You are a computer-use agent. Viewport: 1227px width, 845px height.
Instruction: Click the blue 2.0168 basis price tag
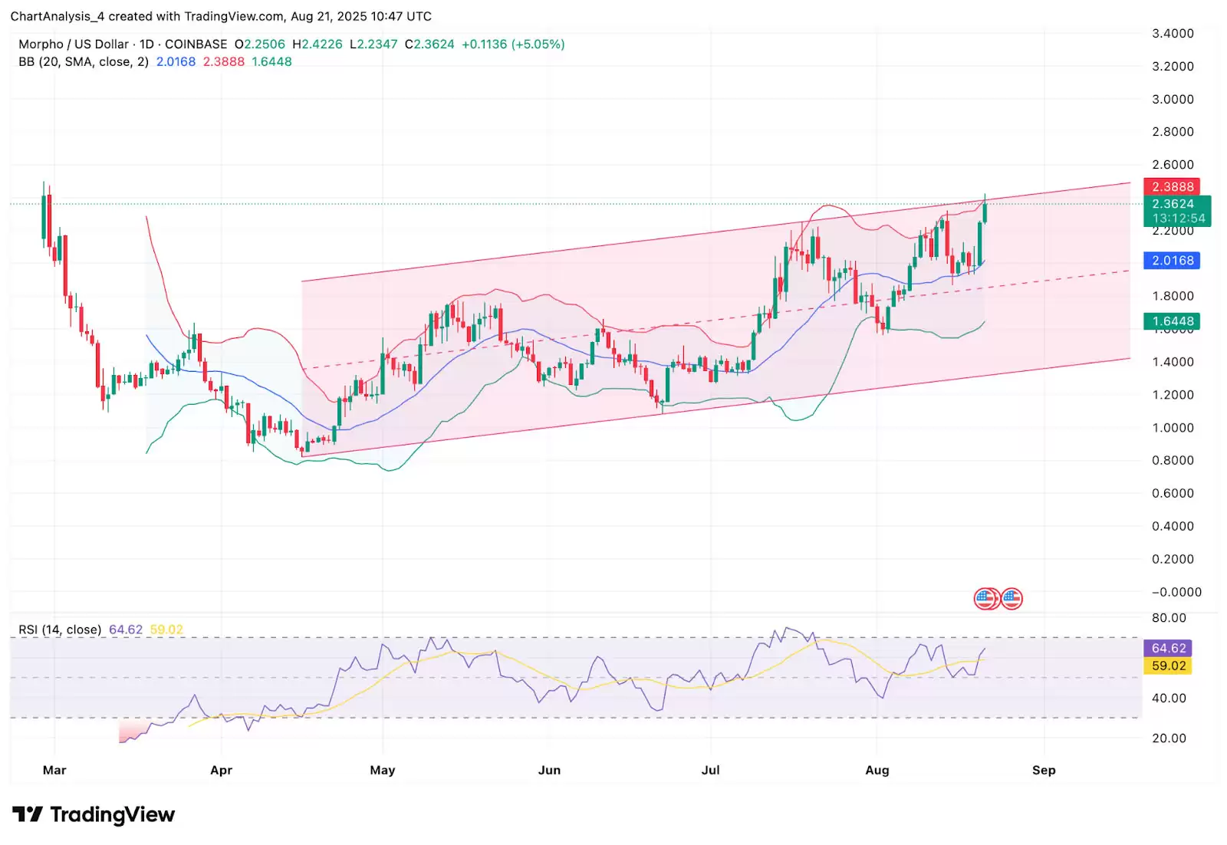1172,261
